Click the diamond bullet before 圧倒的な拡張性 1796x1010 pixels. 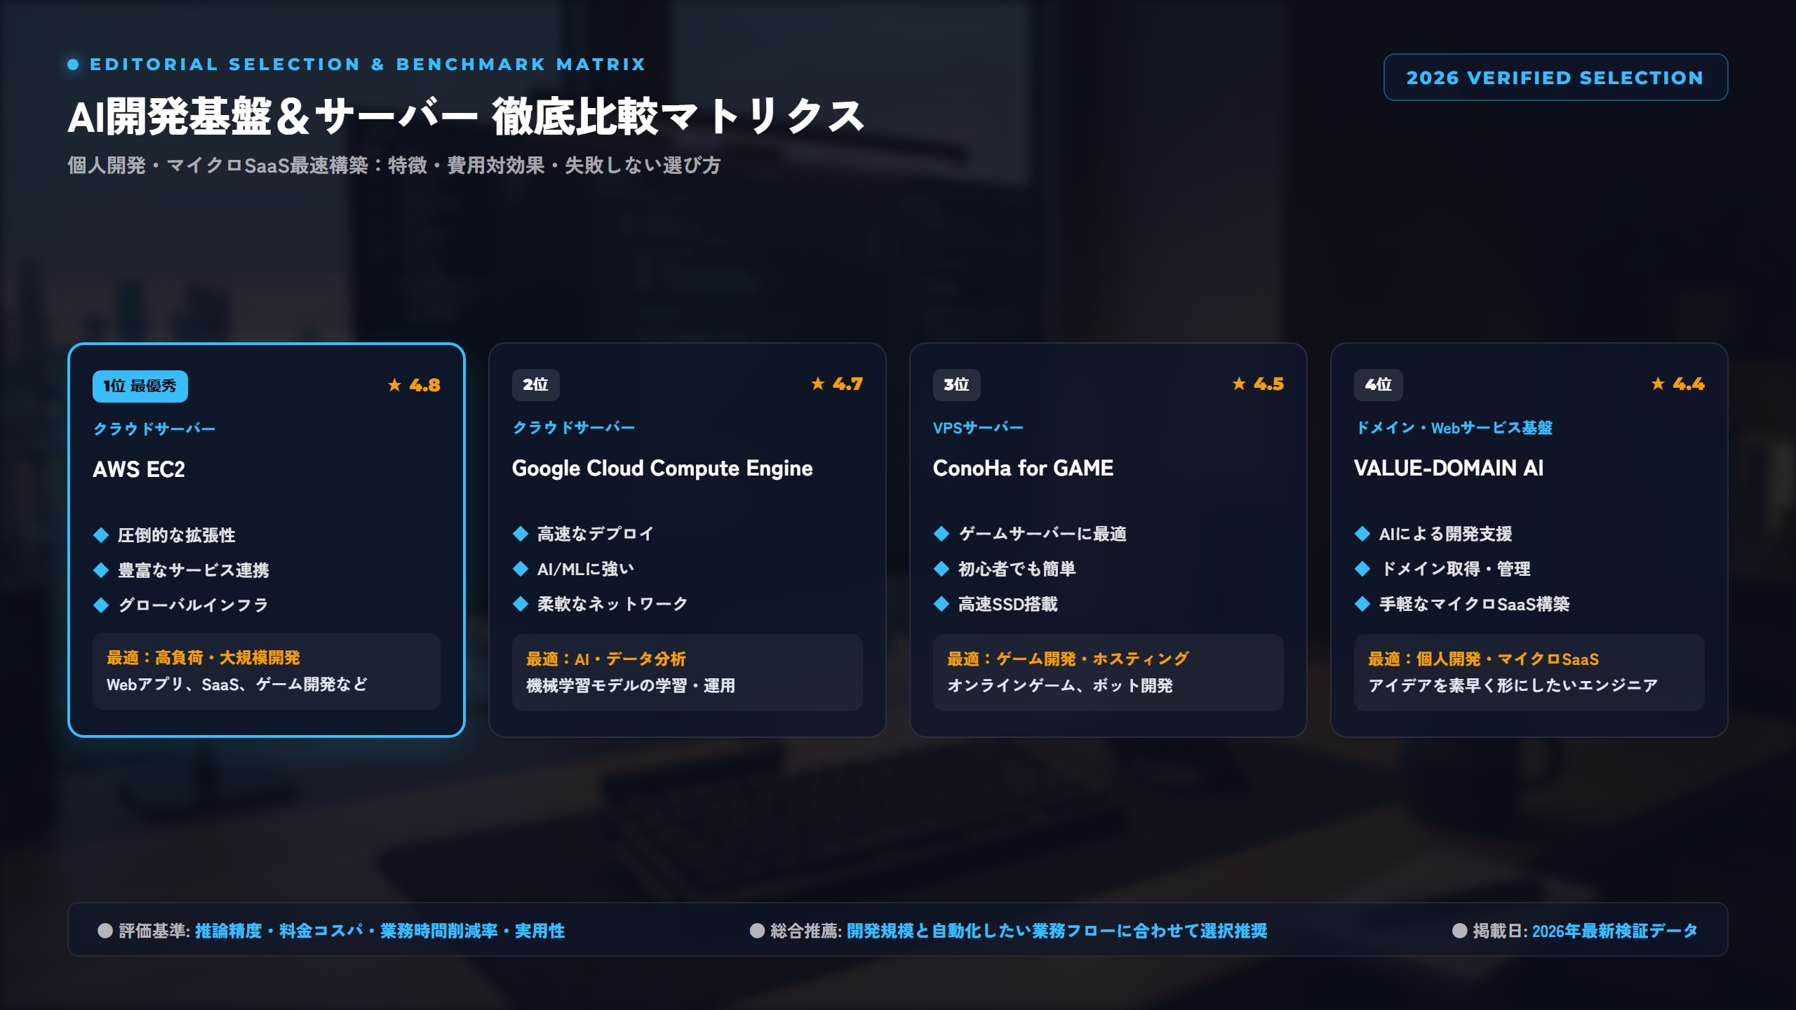(x=101, y=535)
